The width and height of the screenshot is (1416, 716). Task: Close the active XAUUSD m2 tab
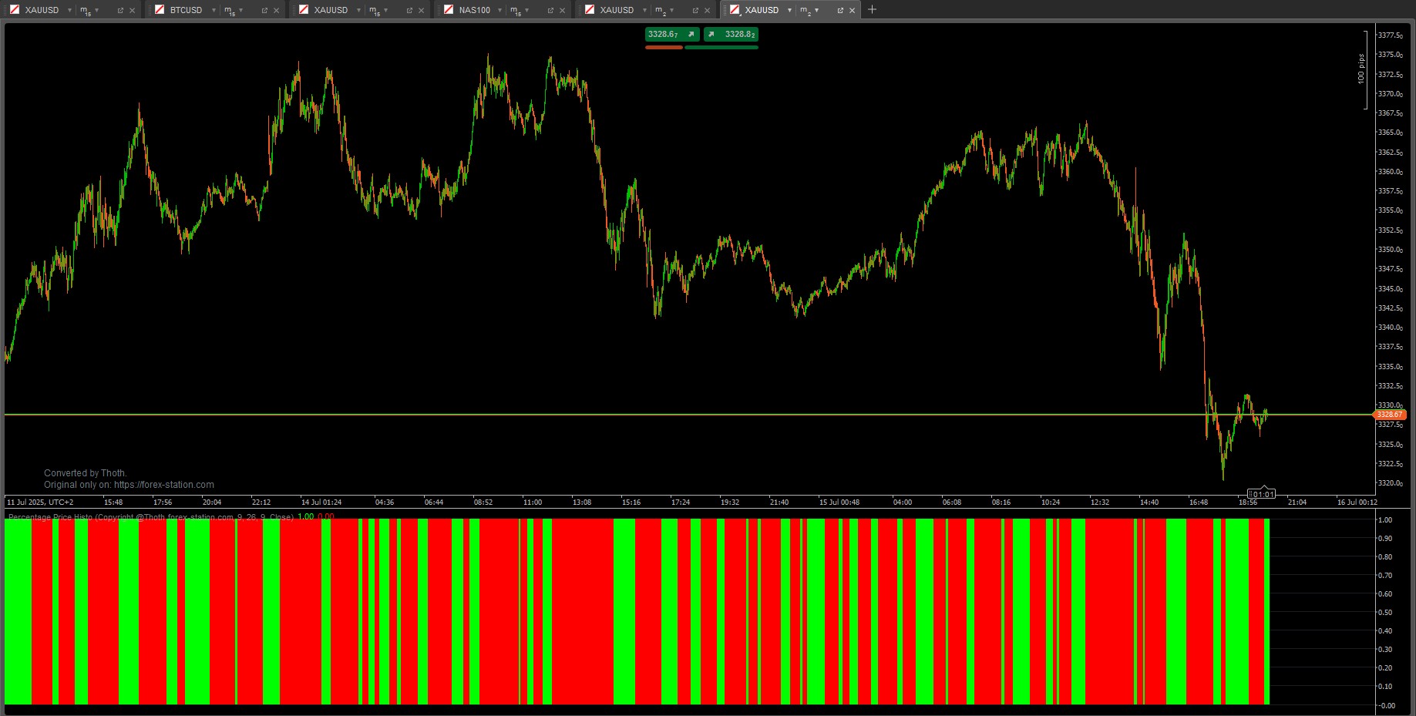click(853, 10)
